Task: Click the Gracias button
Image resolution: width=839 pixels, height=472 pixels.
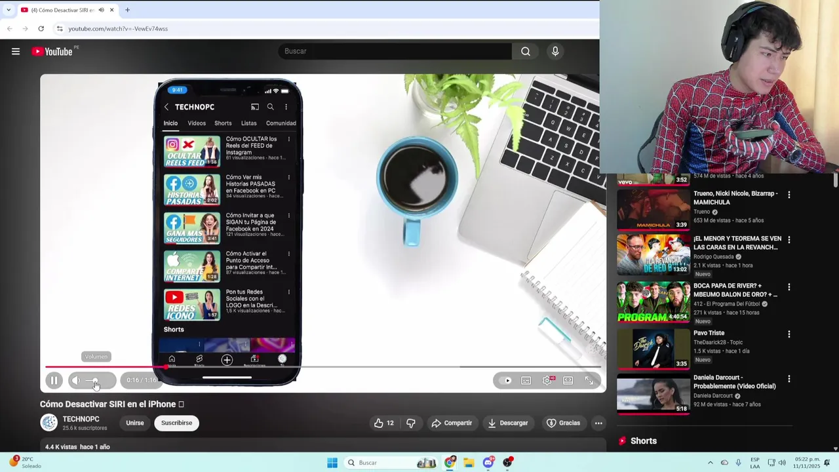Action: click(x=563, y=423)
